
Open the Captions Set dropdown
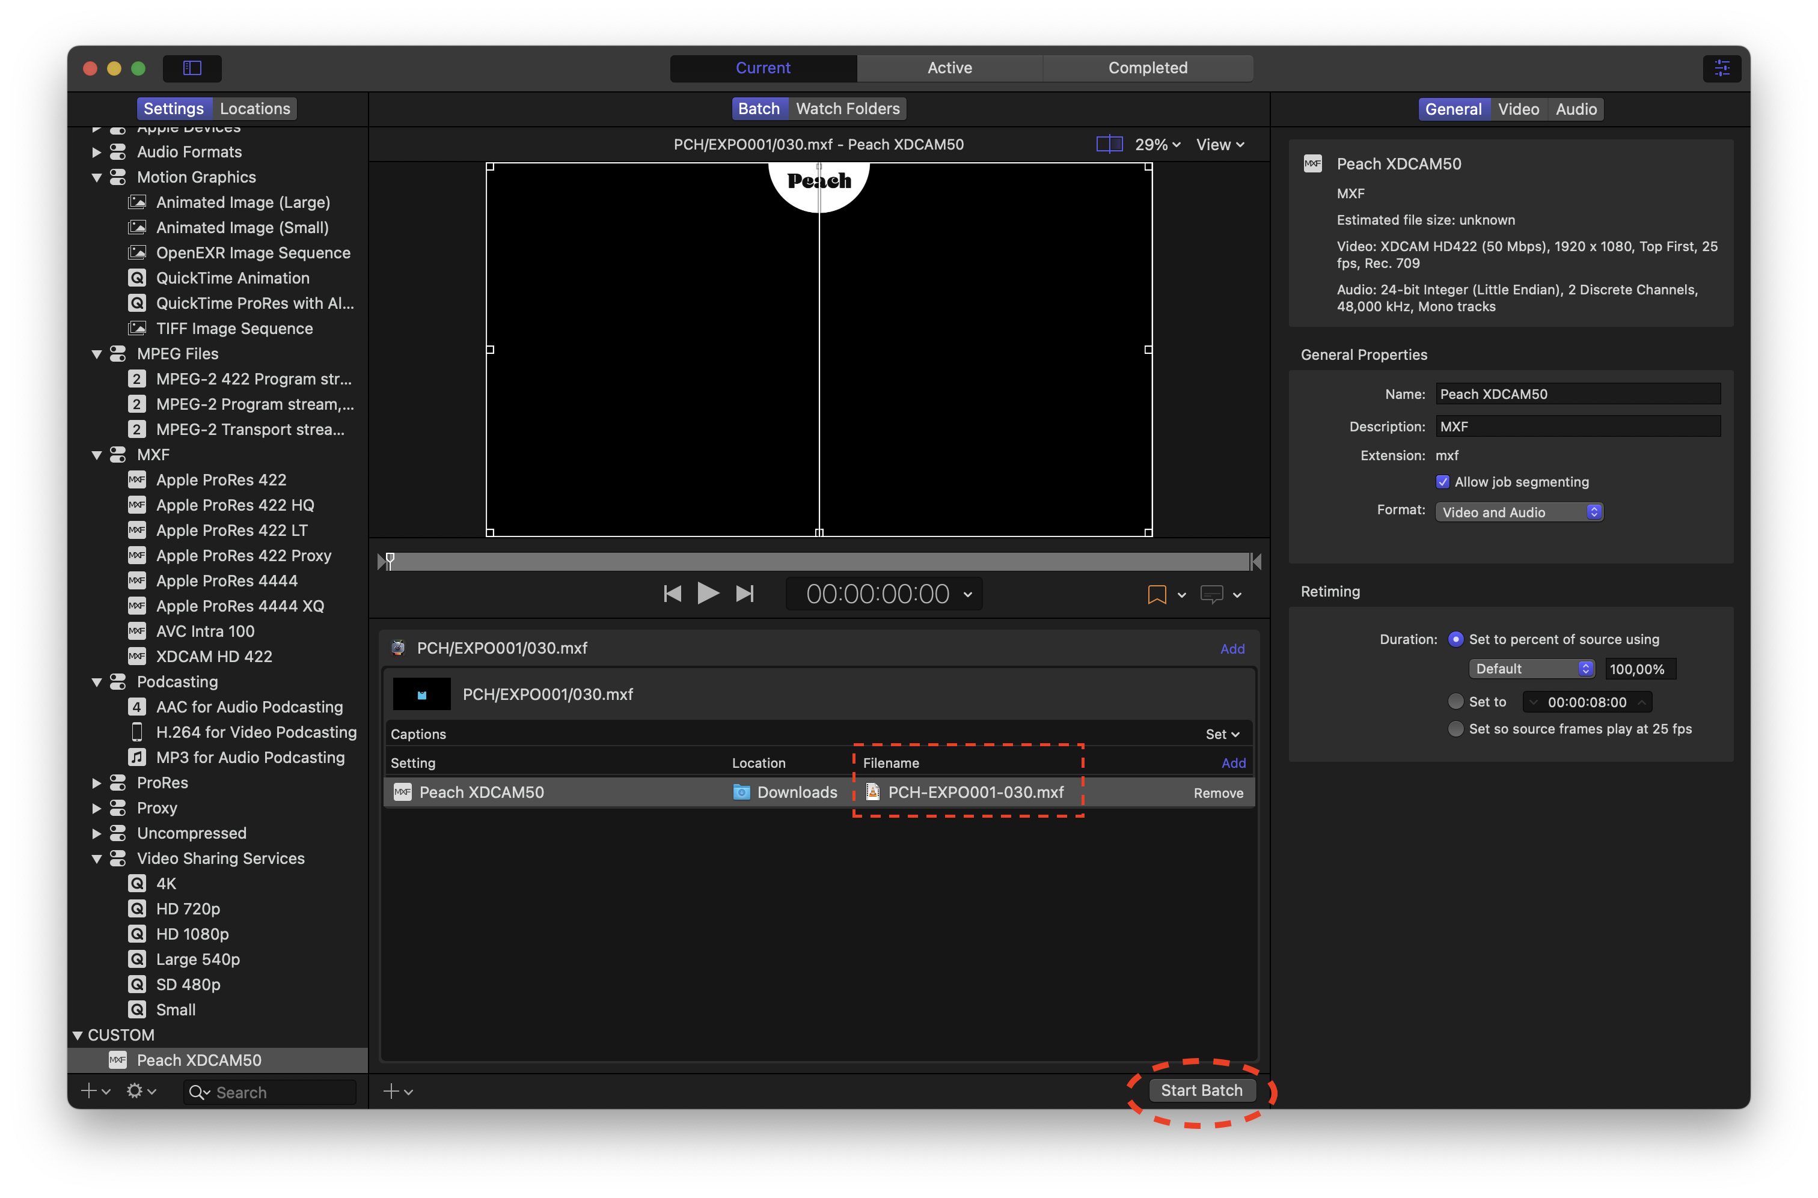click(1222, 734)
